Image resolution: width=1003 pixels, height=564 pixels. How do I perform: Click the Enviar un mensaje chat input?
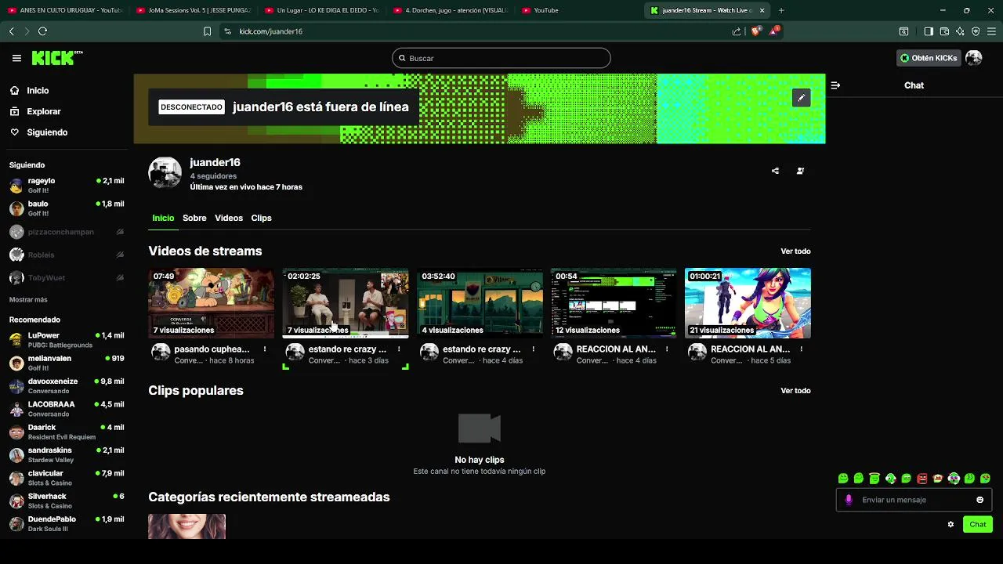click(915, 500)
